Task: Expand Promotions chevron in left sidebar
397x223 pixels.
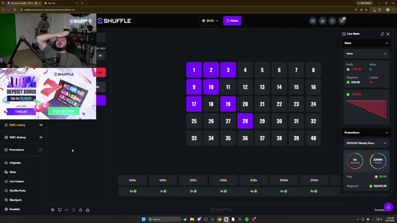Action: pyautogui.click(x=40, y=150)
